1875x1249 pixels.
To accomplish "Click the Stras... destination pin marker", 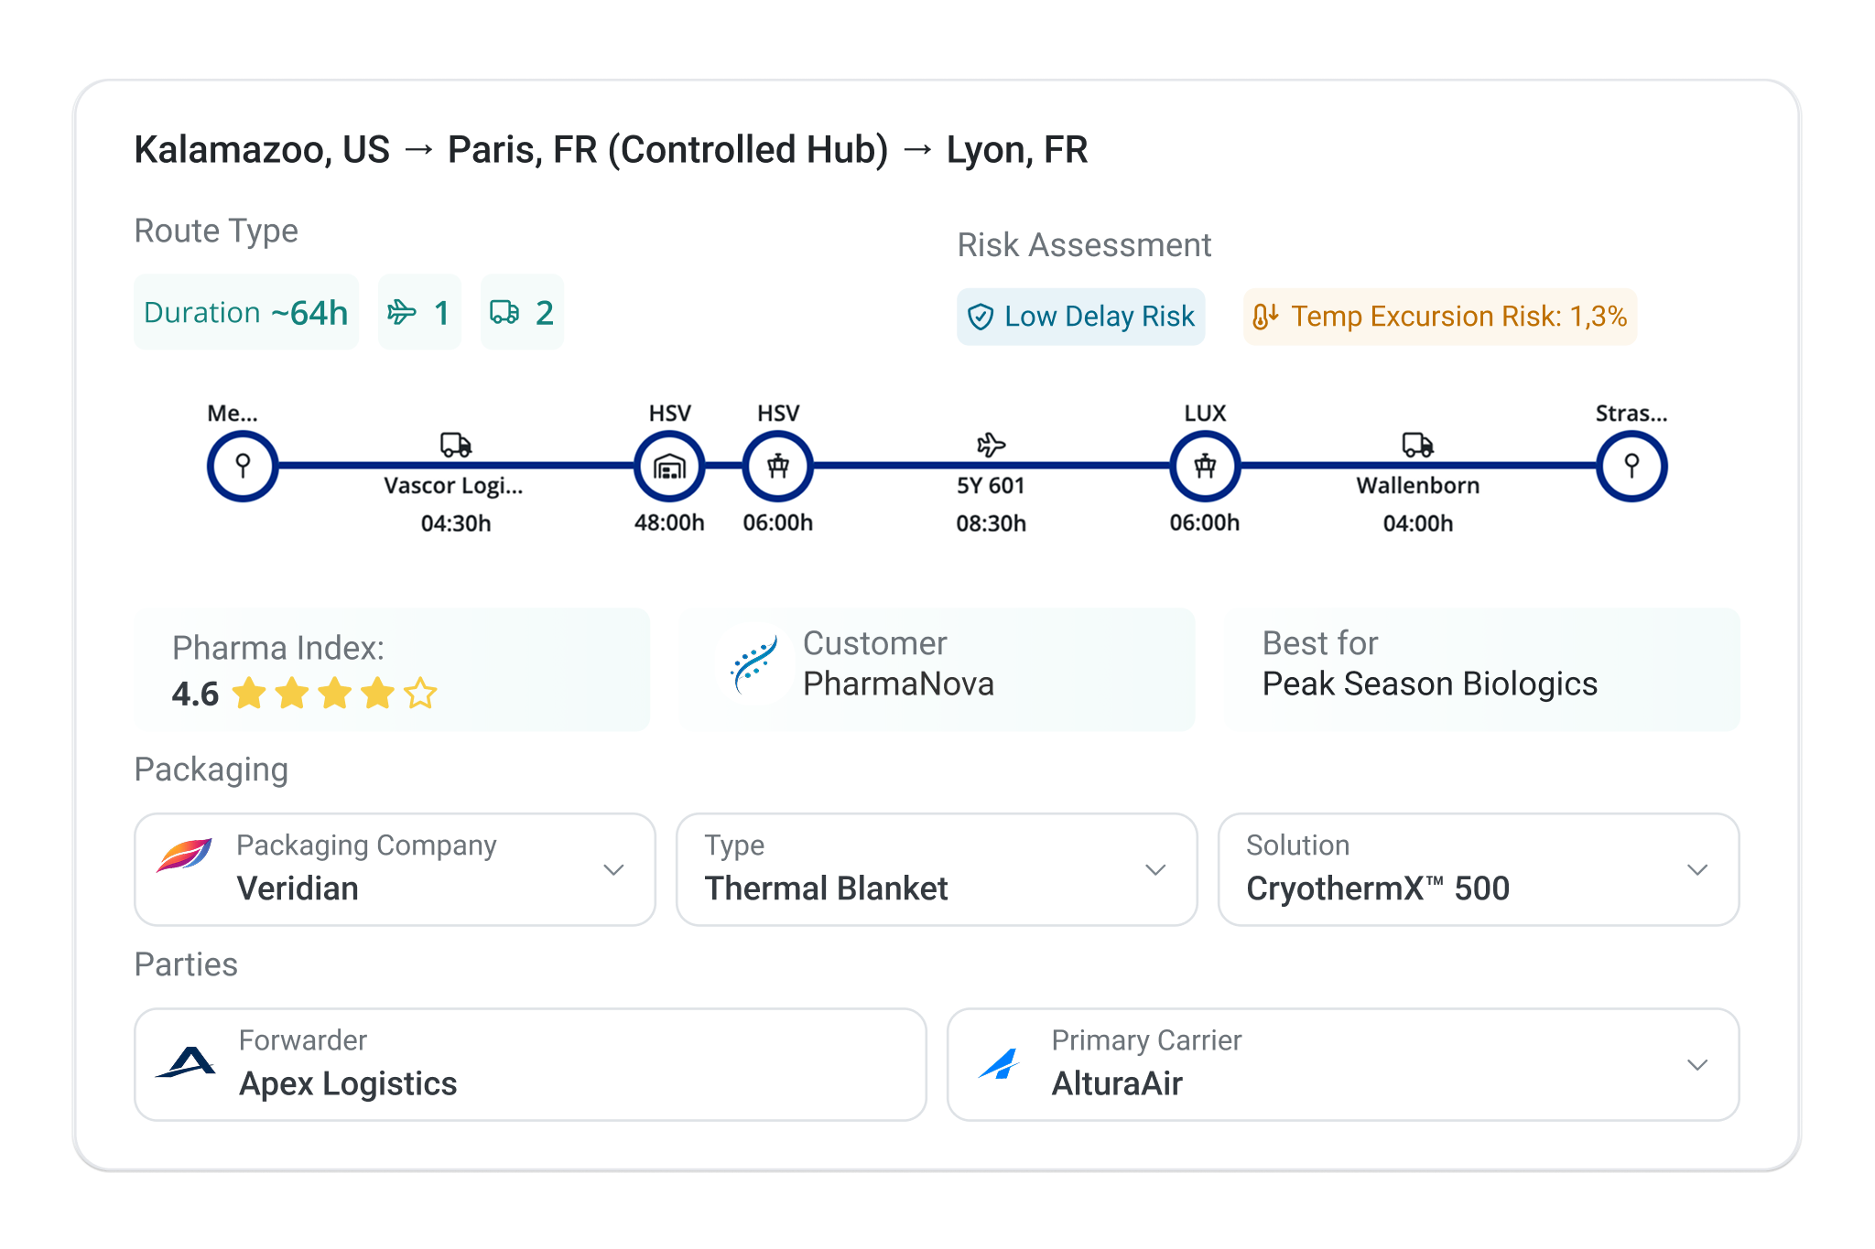I will 1631,467.
